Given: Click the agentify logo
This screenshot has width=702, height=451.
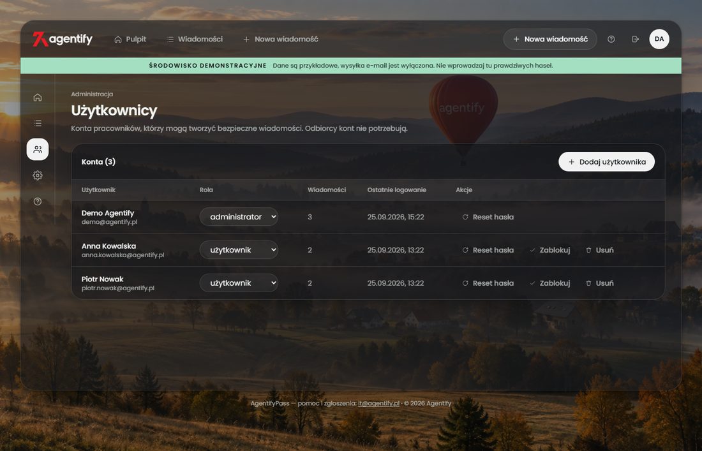Looking at the screenshot, I should pos(63,39).
